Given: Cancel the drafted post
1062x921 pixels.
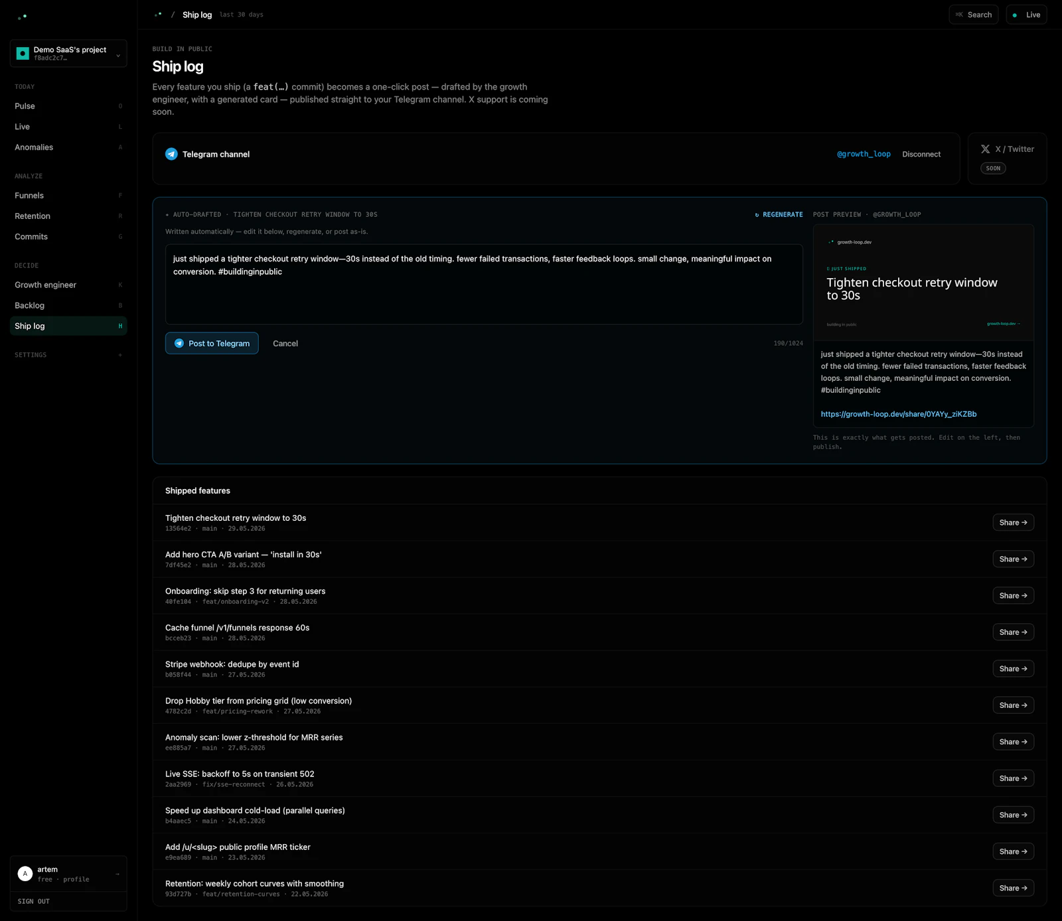Looking at the screenshot, I should point(285,343).
